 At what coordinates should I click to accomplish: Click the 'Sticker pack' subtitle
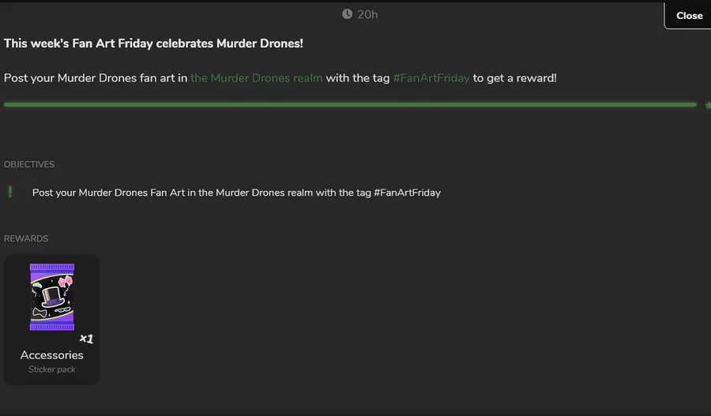coord(51,369)
